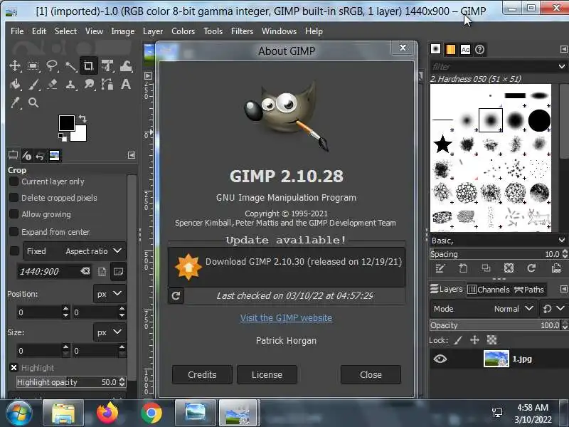Open the Colors menu
Screen dimensions: 569x427
pos(183,31)
